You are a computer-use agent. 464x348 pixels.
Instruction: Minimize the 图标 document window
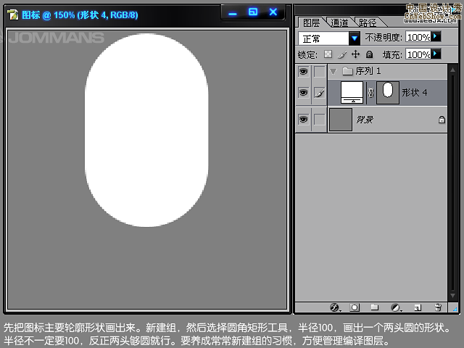click(233, 14)
